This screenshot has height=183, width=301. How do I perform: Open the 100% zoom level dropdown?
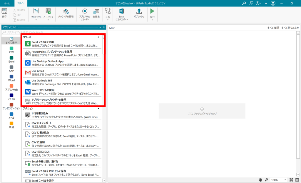point(285,180)
